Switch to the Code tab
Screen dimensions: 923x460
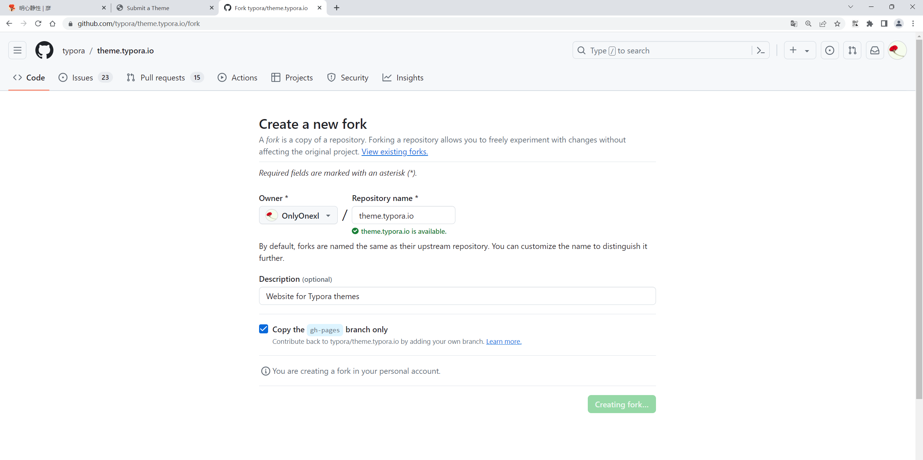tap(29, 78)
